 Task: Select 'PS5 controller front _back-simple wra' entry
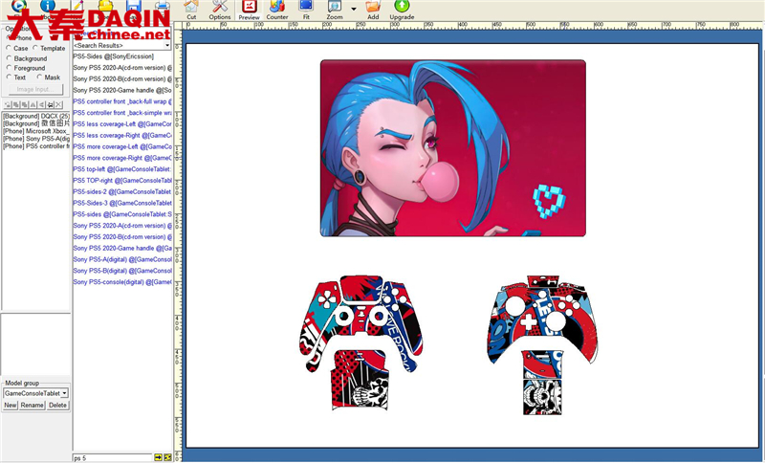click(x=122, y=113)
